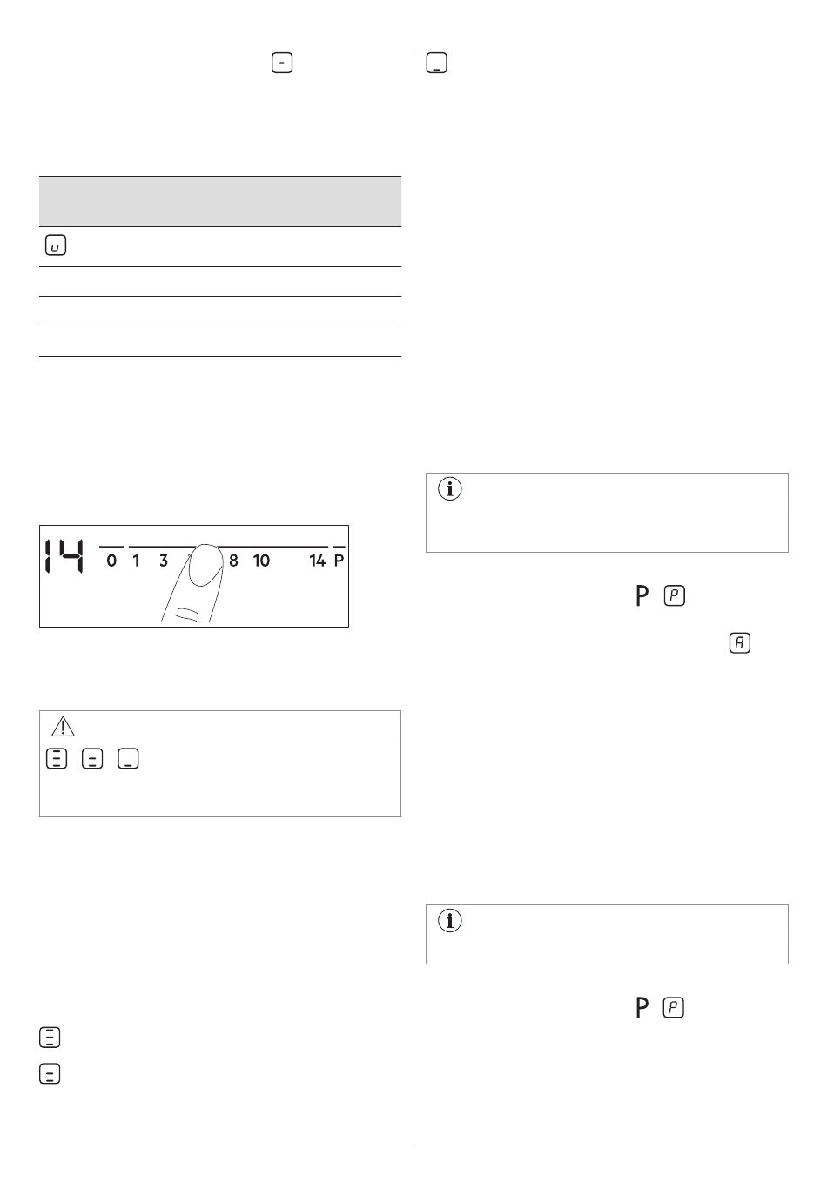Viewport: 827px width, 1196px height.
Task: Tap the three-bar heat indicator beside the warning triangle
Action: 55,758
